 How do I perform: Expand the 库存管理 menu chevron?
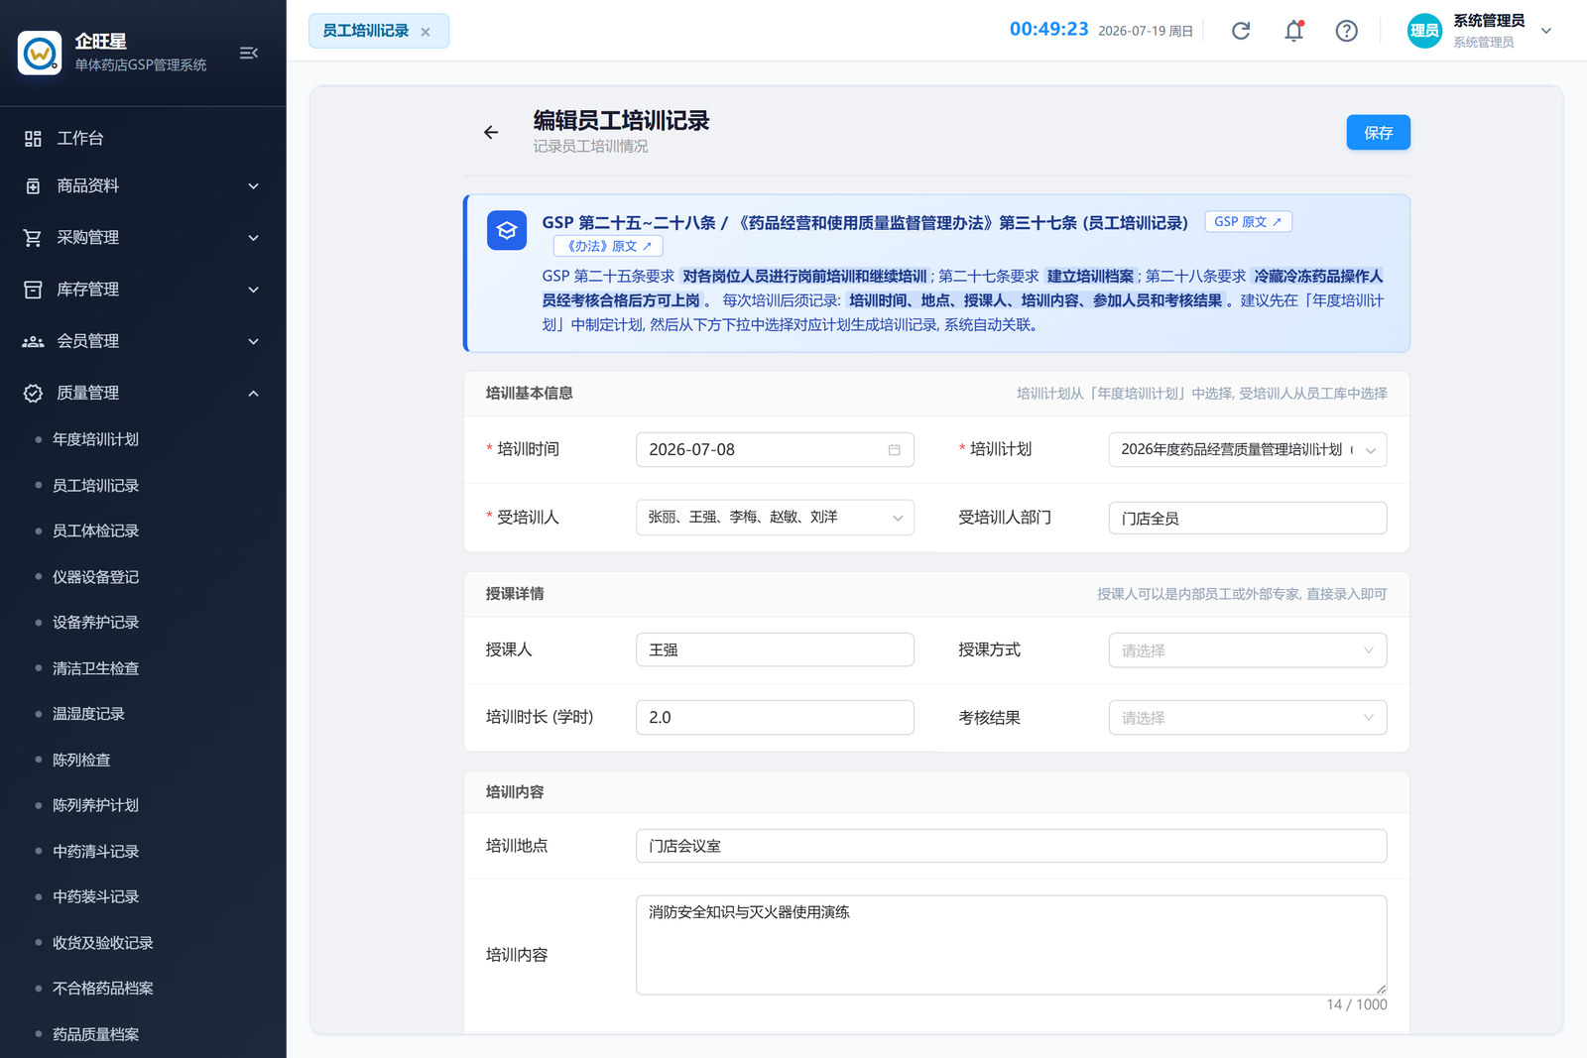tap(254, 290)
